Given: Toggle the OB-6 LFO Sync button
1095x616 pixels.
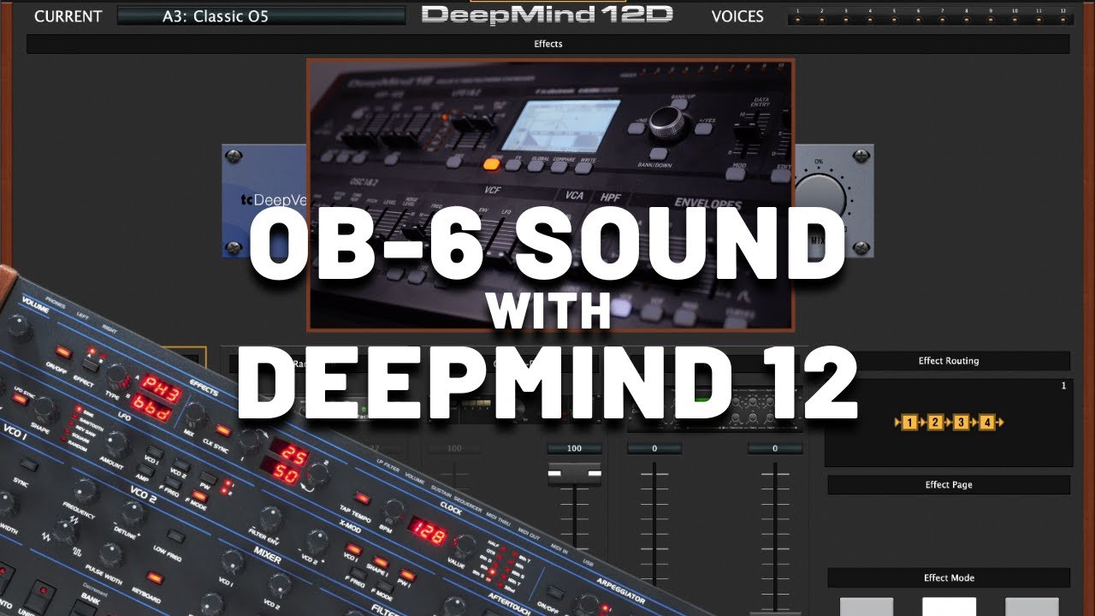Looking at the screenshot, I should (19, 399).
